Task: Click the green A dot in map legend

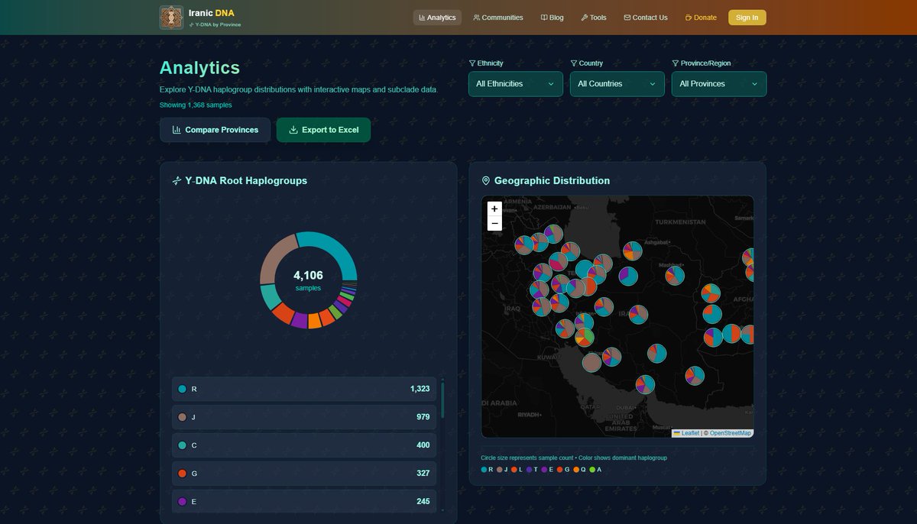Action: (592, 469)
